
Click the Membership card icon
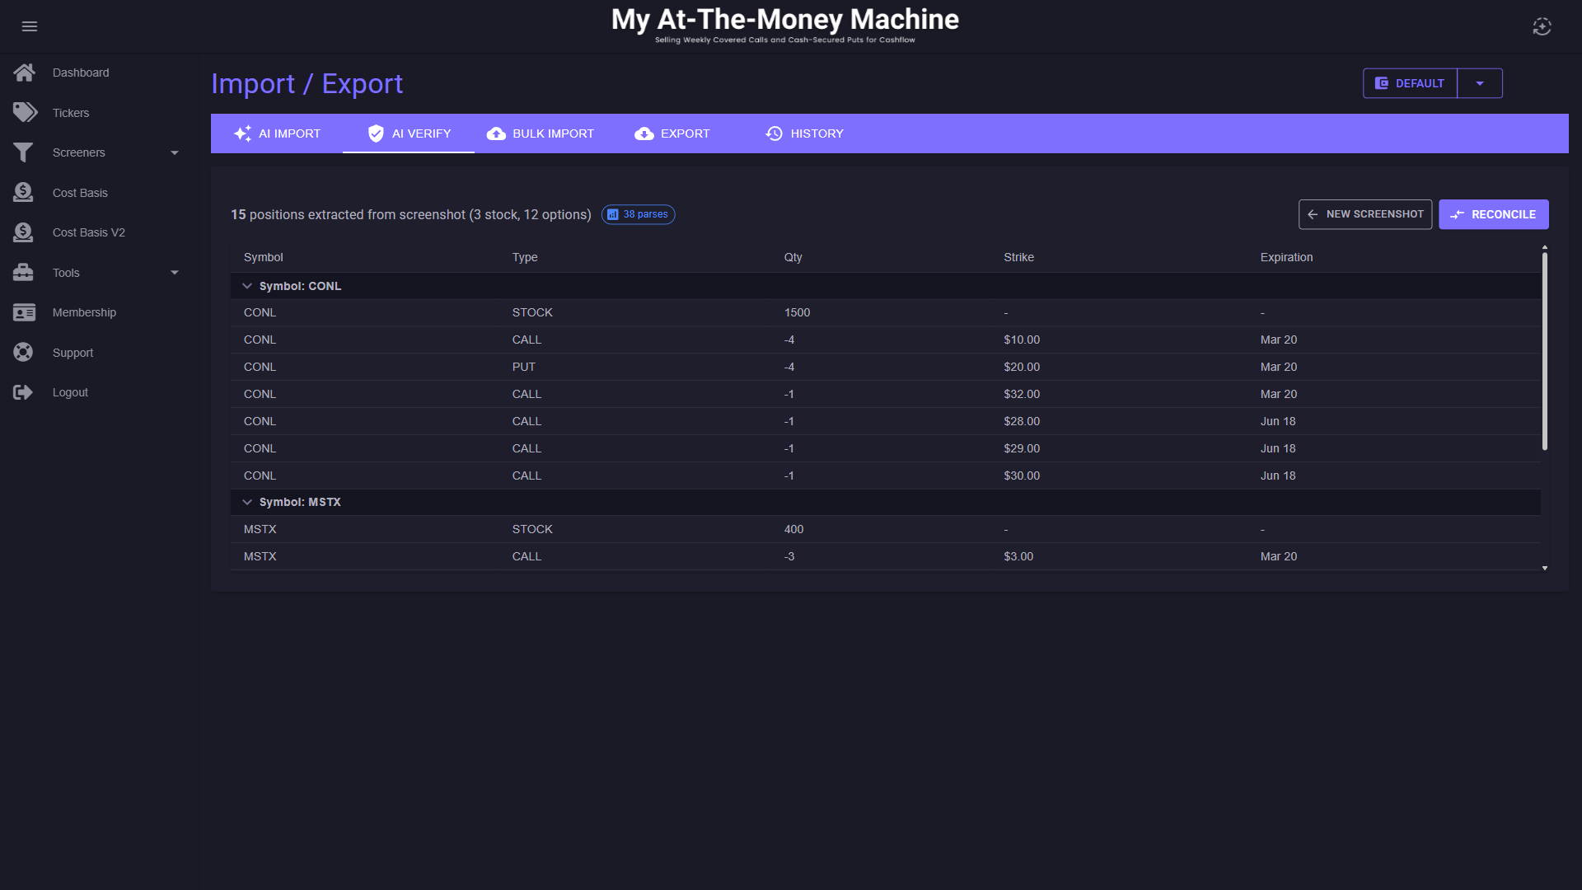tap(24, 312)
